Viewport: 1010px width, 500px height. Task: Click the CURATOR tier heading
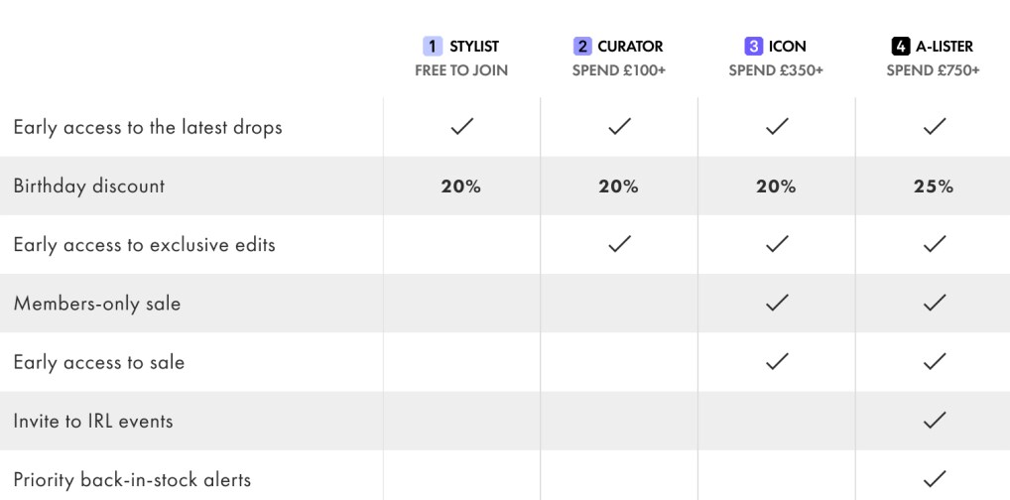click(x=630, y=47)
